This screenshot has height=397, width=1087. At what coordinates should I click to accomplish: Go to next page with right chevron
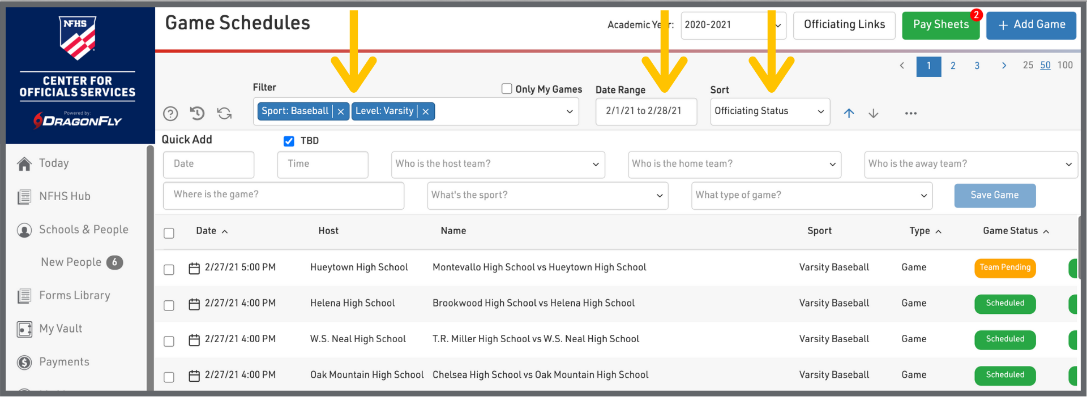click(x=1004, y=66)
